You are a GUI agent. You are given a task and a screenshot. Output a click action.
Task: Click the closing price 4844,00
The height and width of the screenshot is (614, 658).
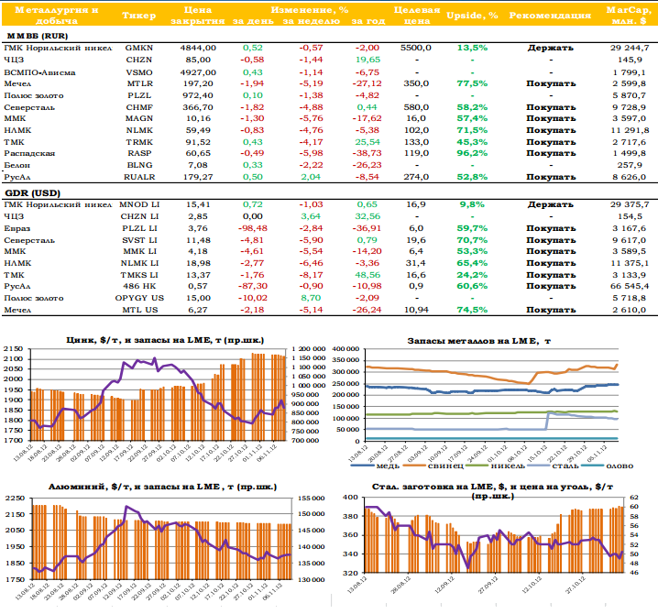198,48
